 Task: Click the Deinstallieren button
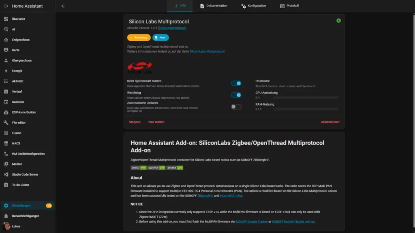coord(330,122)
